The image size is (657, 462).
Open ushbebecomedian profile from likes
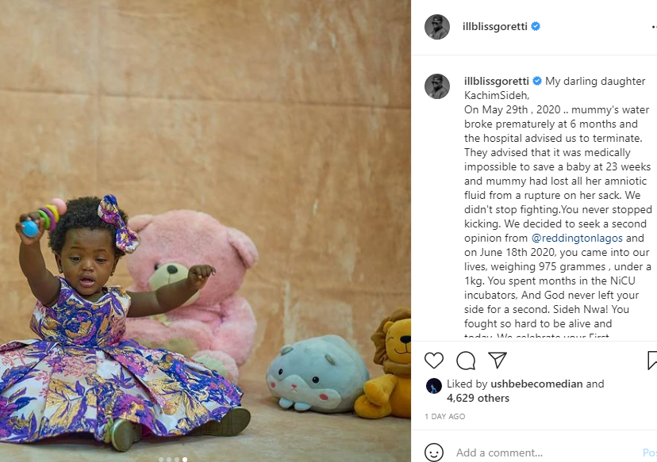pyautogui.click(x=536, y=384)
